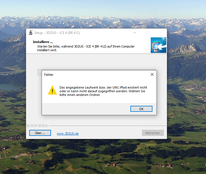Click the © 2019 3DZUG copyright label
Screen dimensions: 206x174
point(37,126)
